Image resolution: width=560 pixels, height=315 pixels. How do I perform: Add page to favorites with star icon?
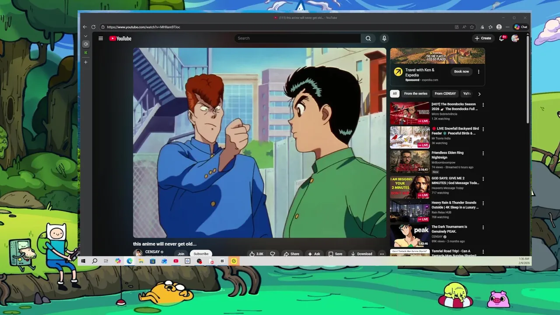click(472, 27)
